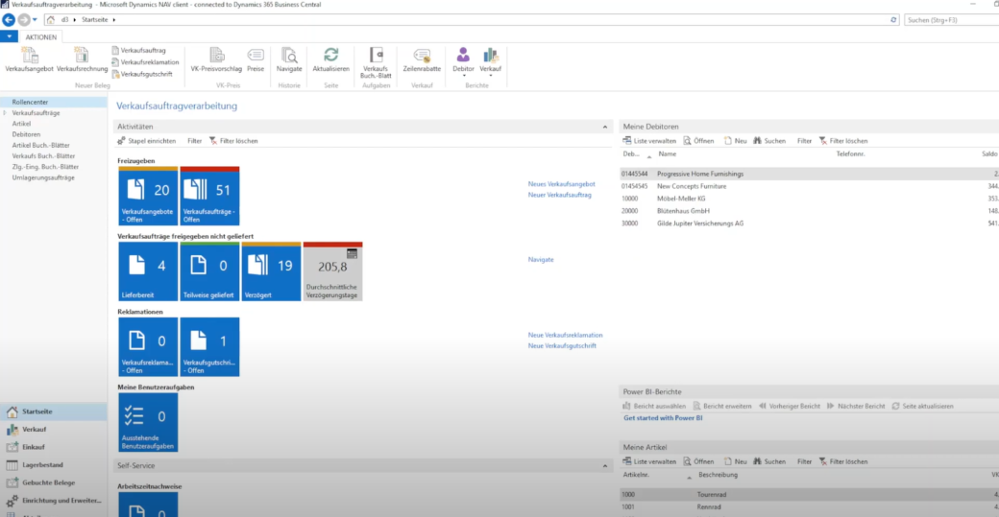The height and width of the screenshot is (517, 999).
Task: Open the Verzögert tile showing 19
Action: point(271,271)
